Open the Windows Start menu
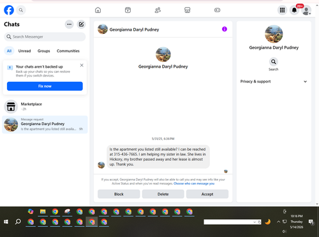Image resolution: width=319 pixels, height=237 pixels. 6,222
